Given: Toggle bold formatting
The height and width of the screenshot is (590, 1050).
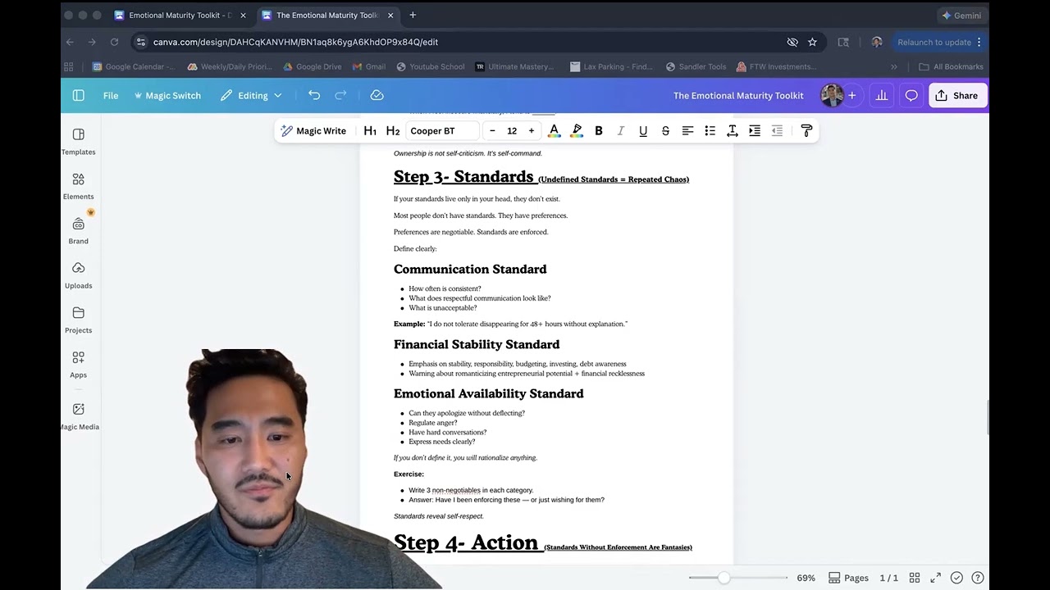Looking at the screenshot, I should point(599,131).
